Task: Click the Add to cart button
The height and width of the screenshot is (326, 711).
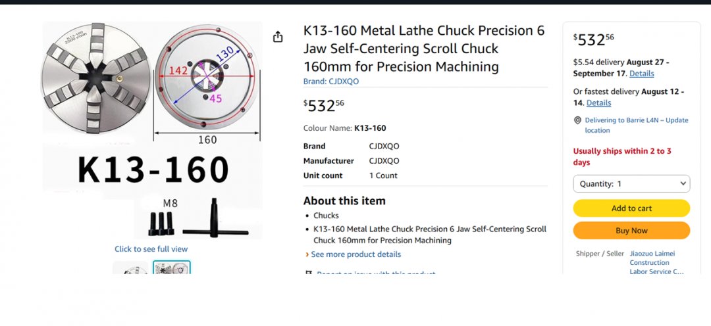Action: pos(631,208)
